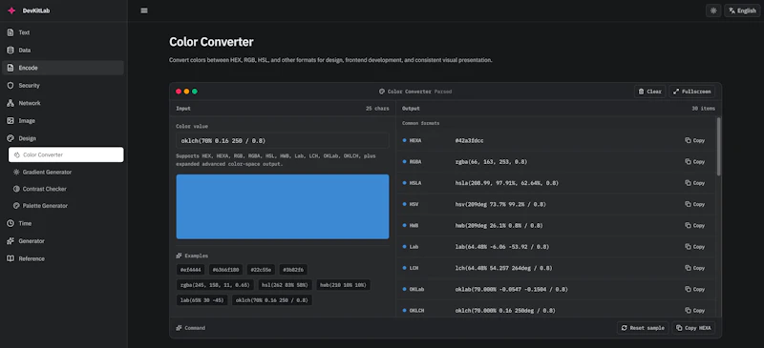Copy the HSV output value
The image size is (764, 348).
click(695, 204)
